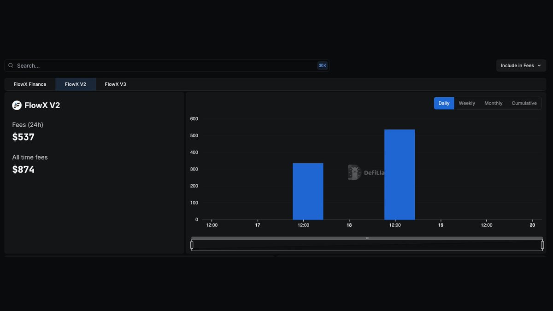Image resolution: width=553 pixels, height=311 pixels.
Task: Open the FlowX V3 tab
Action: (116, 84)
